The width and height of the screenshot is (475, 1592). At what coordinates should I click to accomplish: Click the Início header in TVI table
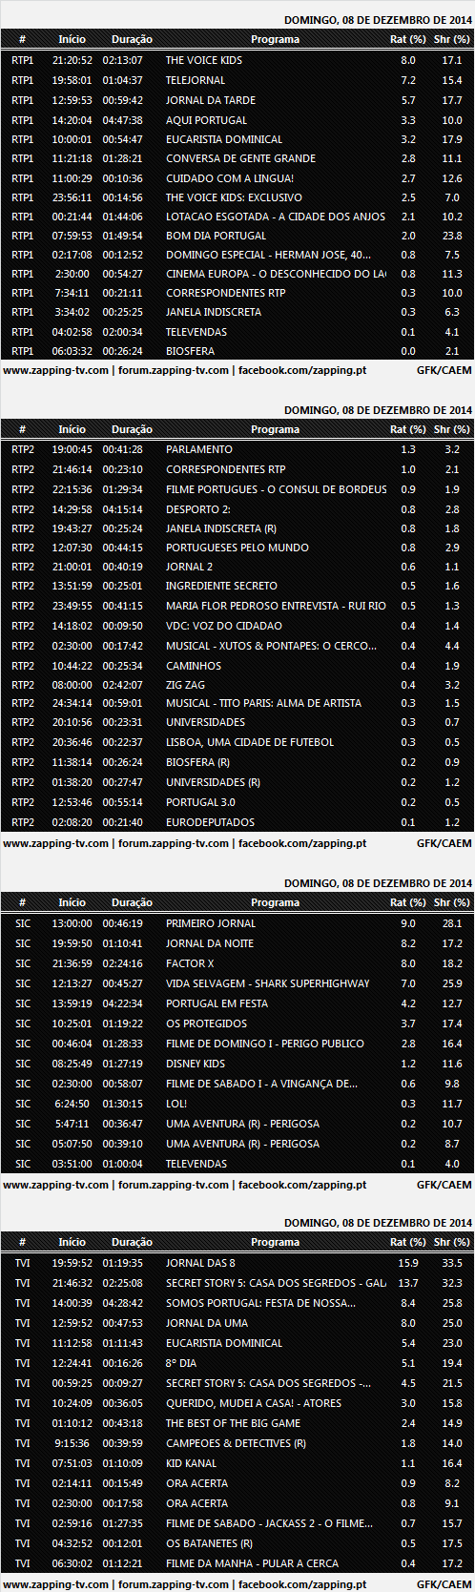click(x=72, y=1242)
